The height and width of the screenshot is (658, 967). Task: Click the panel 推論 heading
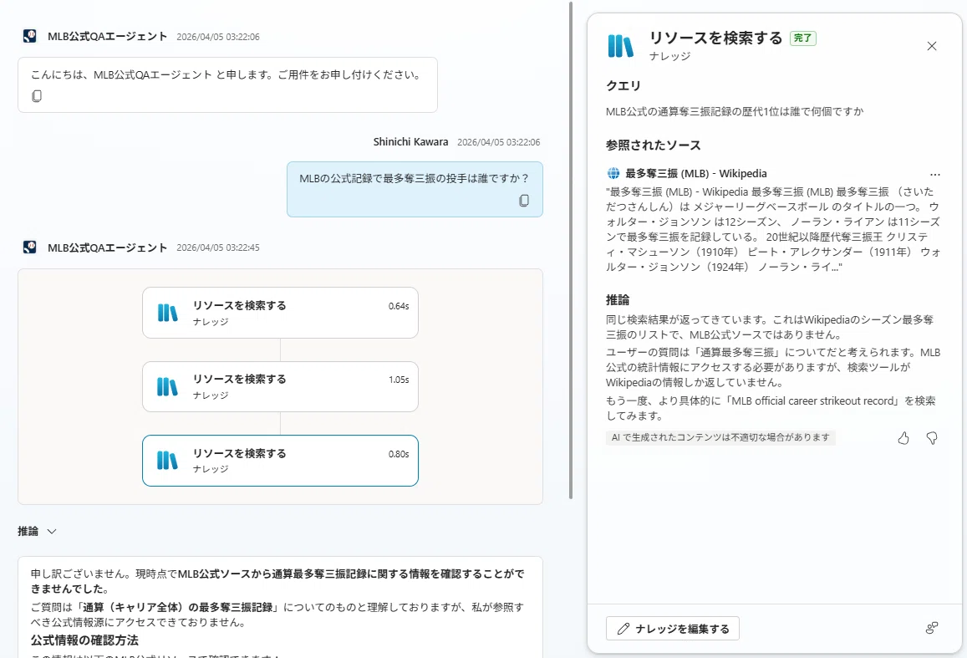coord(618,299)
